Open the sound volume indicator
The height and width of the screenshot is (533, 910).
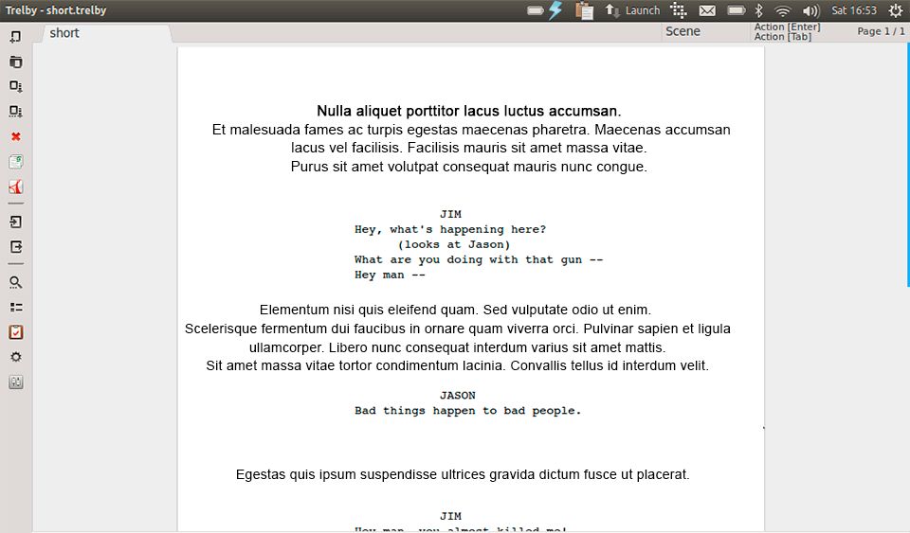pyautogui.click(x=810, y=10)
